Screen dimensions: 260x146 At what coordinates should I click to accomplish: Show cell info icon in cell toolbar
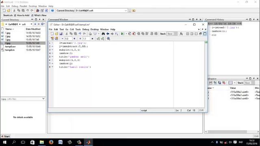(108, 39)
